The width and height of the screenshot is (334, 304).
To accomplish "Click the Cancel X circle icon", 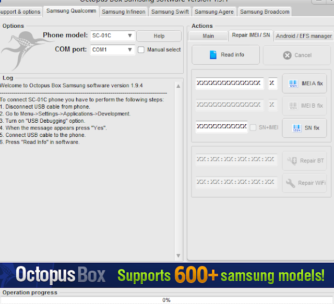I will [287, 55].
